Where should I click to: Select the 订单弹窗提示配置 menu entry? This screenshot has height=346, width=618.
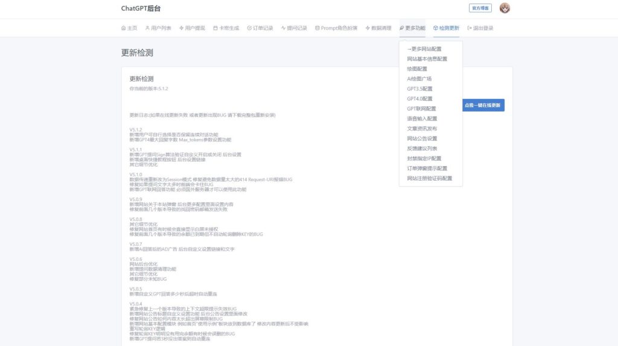[x=427, y=168]
